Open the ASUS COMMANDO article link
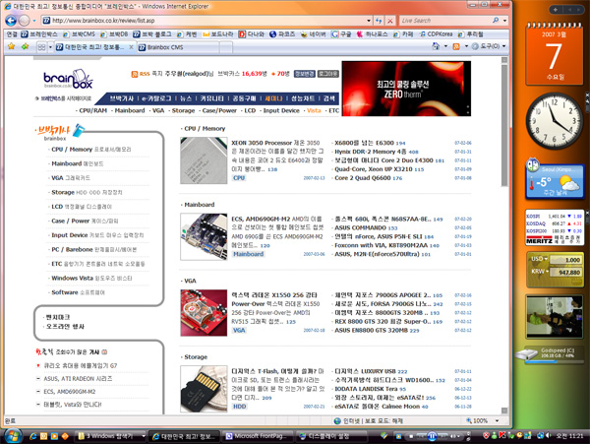The width and height of the screenshot is (590, 444). 361,227
